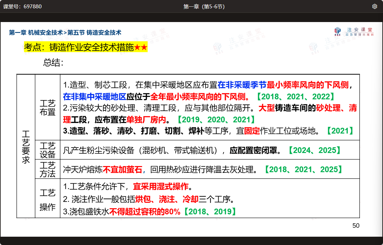383x245 pixels.
Task: Click the title 第一章 (第5-6节)
Action: pos(204,6)
